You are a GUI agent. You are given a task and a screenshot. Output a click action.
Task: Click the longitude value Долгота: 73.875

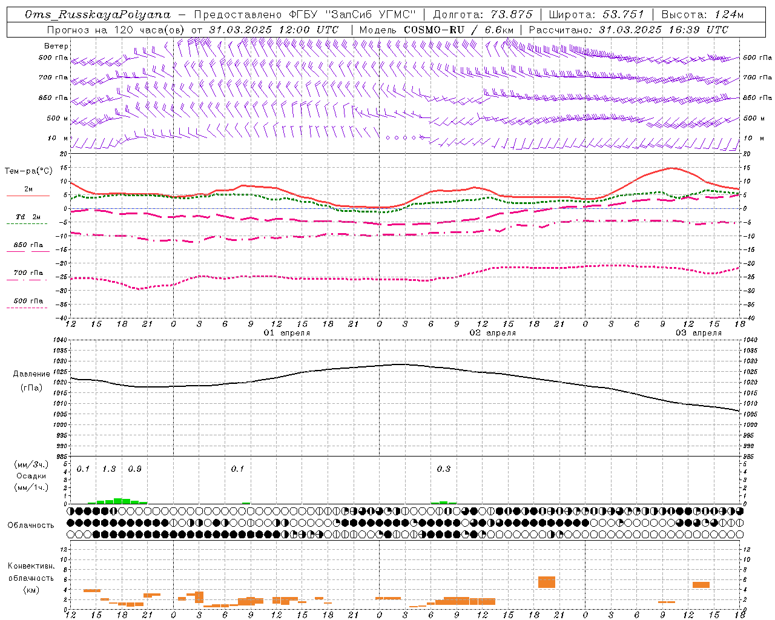click(x=483, y=15)
